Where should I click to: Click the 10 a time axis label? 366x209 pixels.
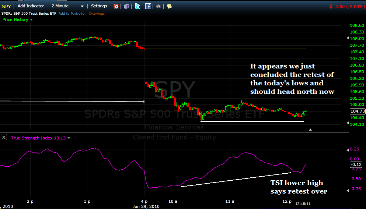(173, 201)
